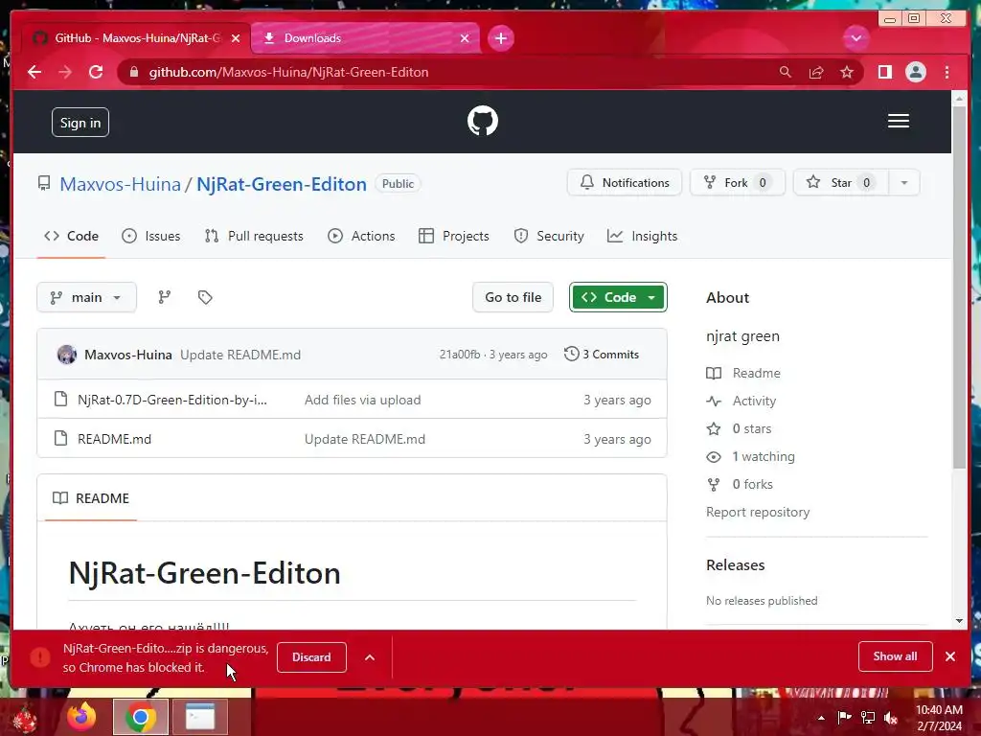Open the Issues tab
This screenshot has height=736, width=981.
[x=151, y=236]
